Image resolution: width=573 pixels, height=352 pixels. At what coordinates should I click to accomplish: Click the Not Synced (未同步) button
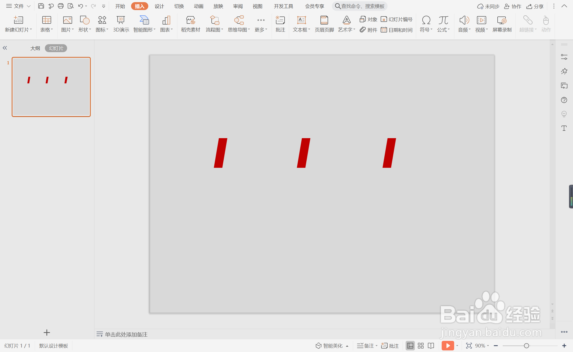488,6
